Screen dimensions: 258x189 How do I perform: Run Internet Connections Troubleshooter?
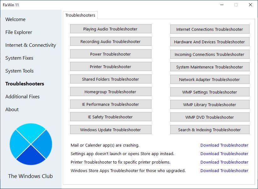(210, 29)
